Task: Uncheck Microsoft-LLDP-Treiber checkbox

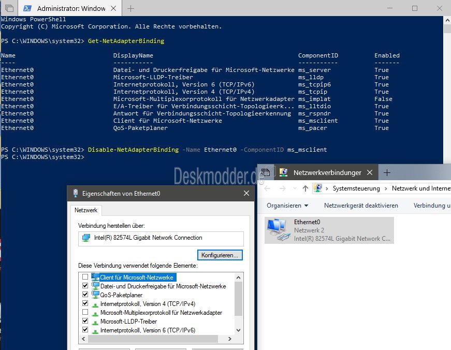Action: pos(85,321)
